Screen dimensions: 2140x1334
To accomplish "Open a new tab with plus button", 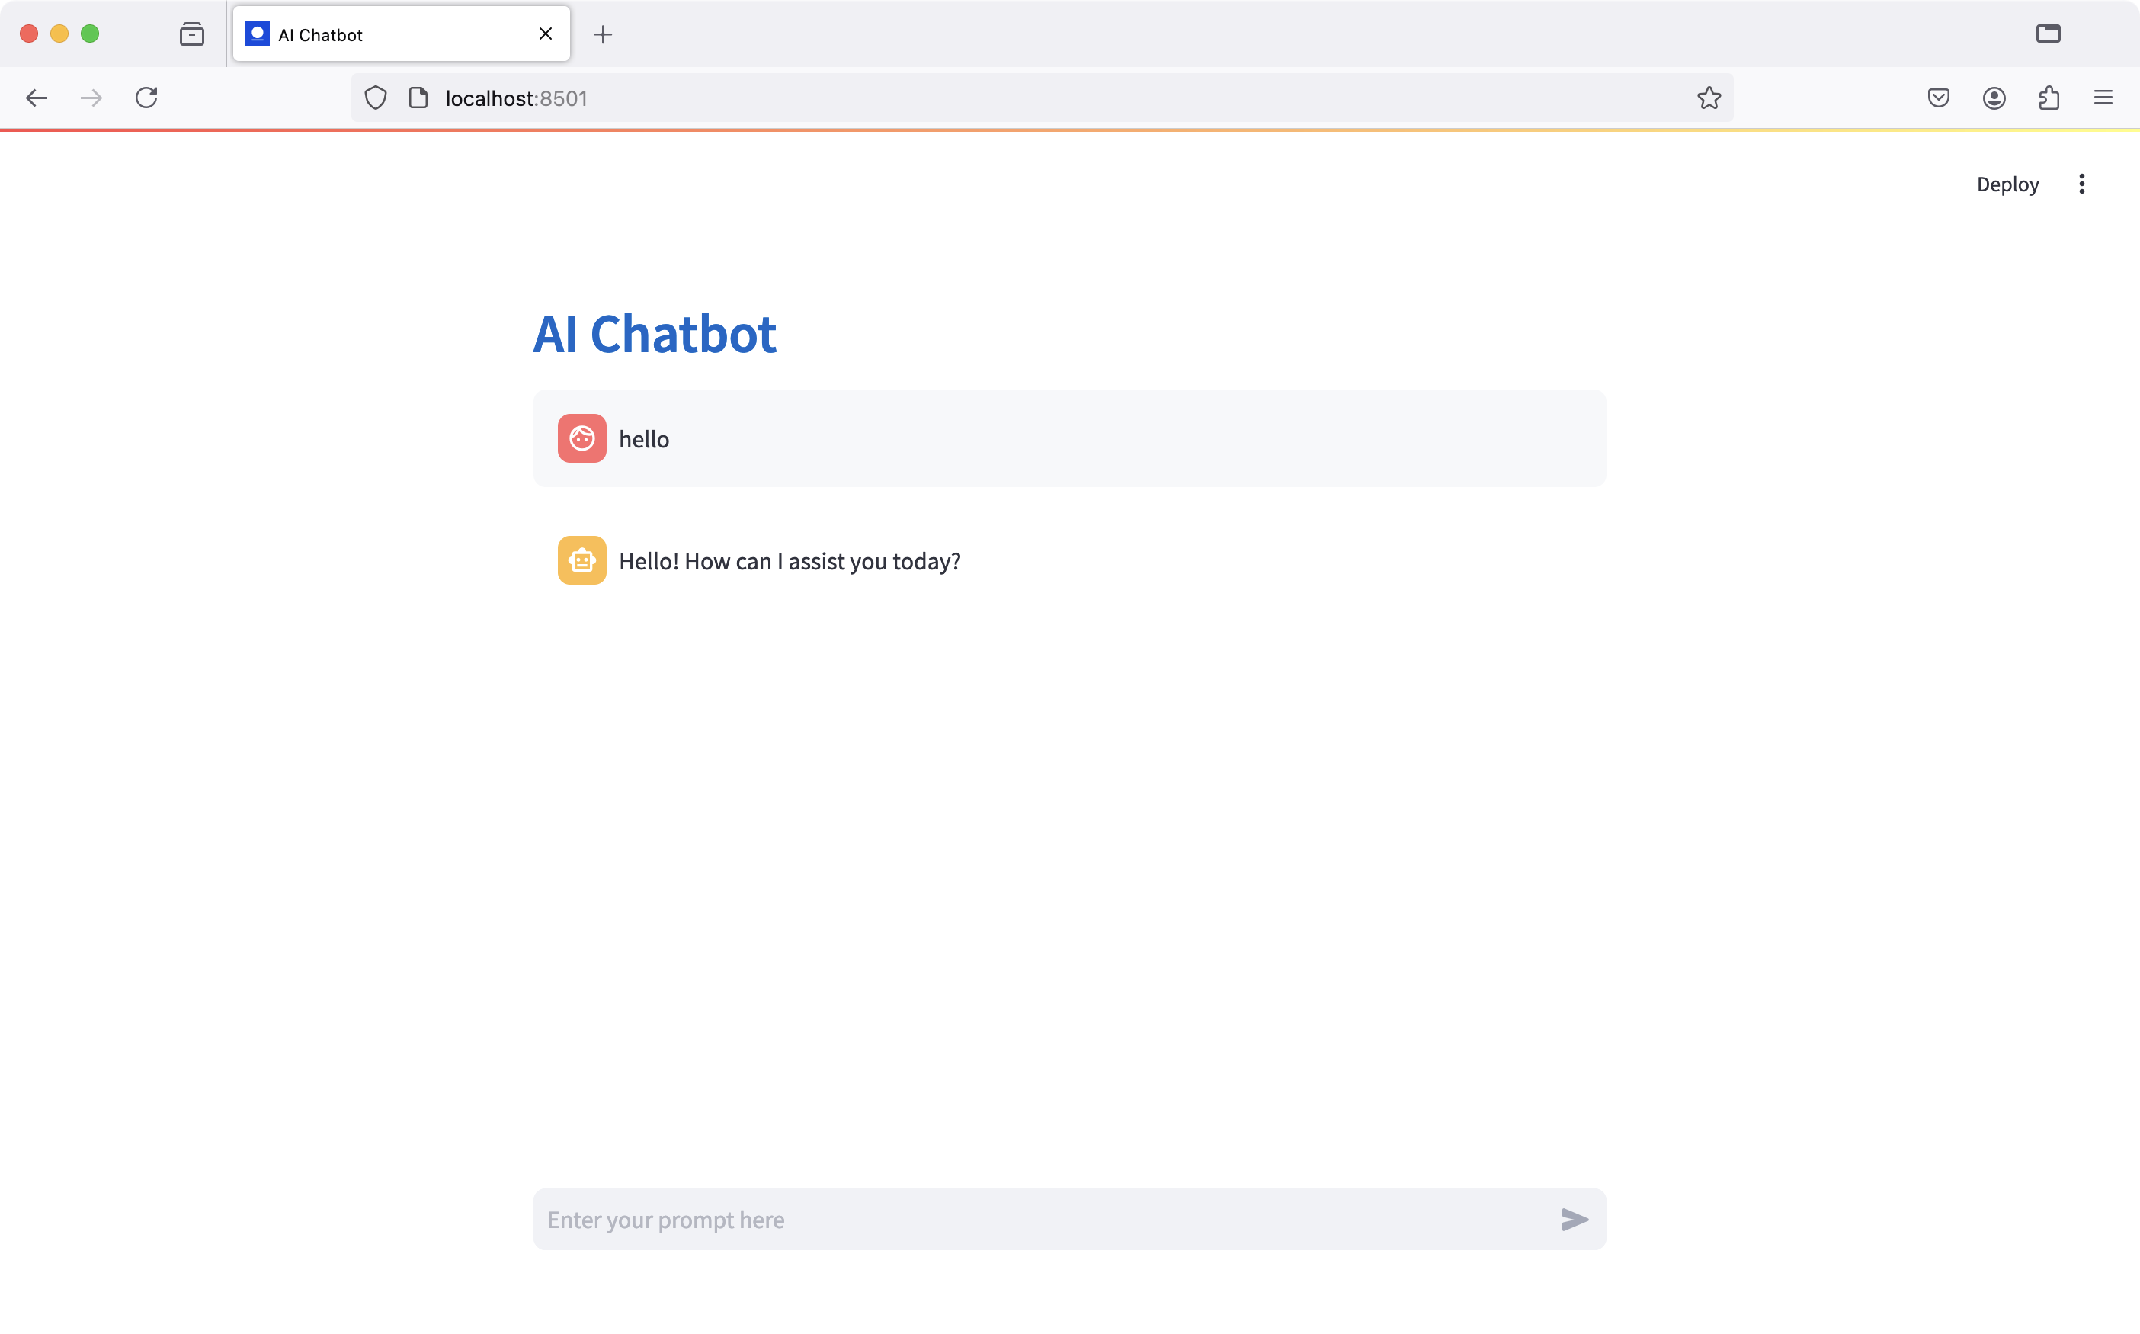I will tap(603, 34).
